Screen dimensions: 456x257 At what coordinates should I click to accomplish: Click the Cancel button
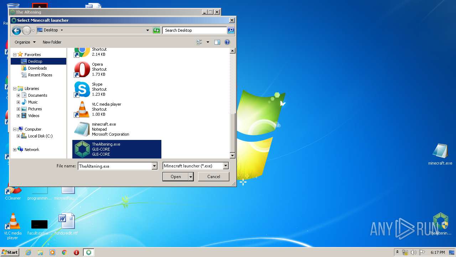tap(213, 177)
